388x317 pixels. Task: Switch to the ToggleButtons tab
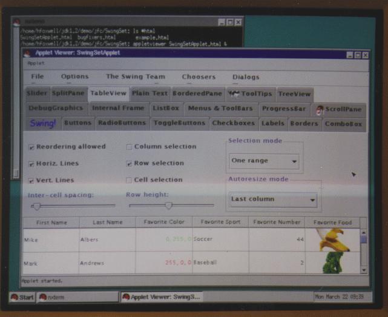point(179,124)
